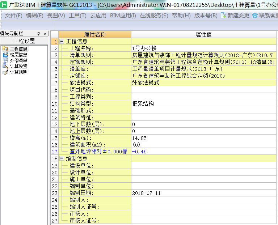Click the 楼层信息 sidebar icon
278x225 pixels.
click(x=5, y=54)
